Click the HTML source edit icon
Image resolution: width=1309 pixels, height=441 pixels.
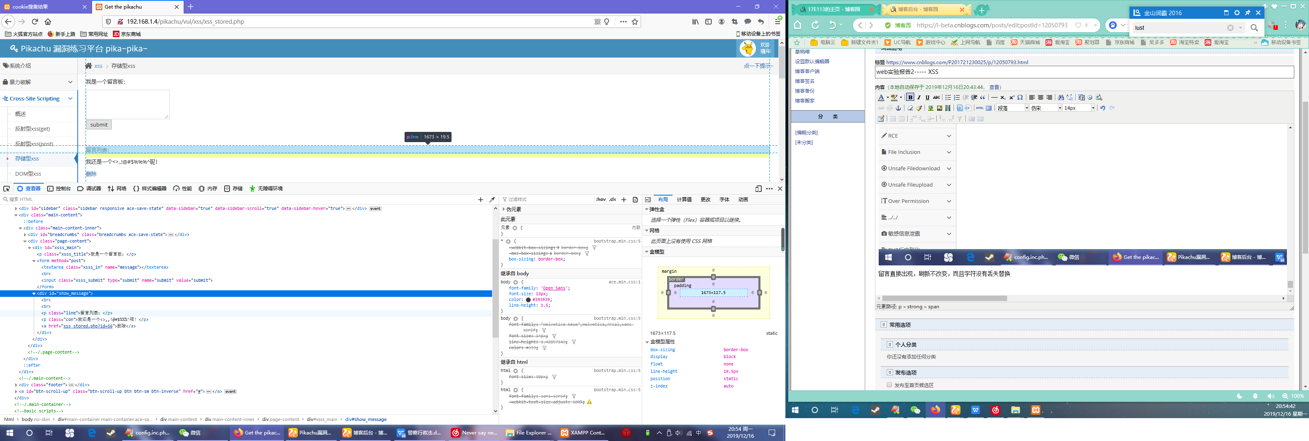pos(979,108)
